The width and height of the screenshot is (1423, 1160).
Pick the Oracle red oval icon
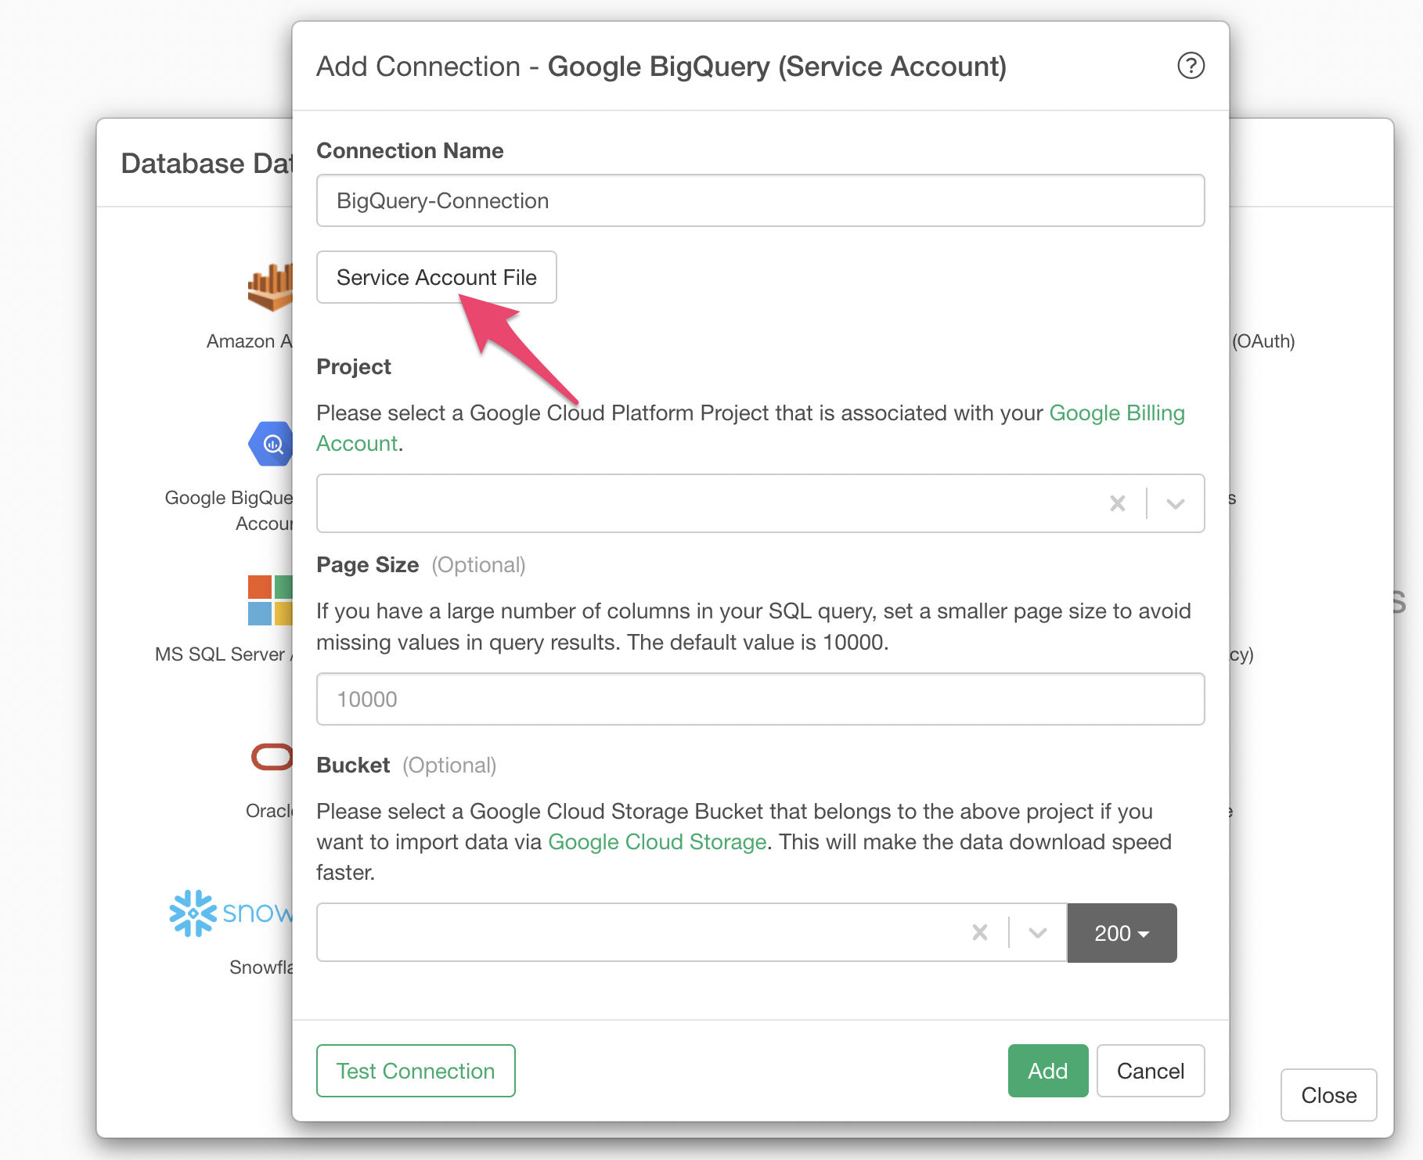point(272,757)
